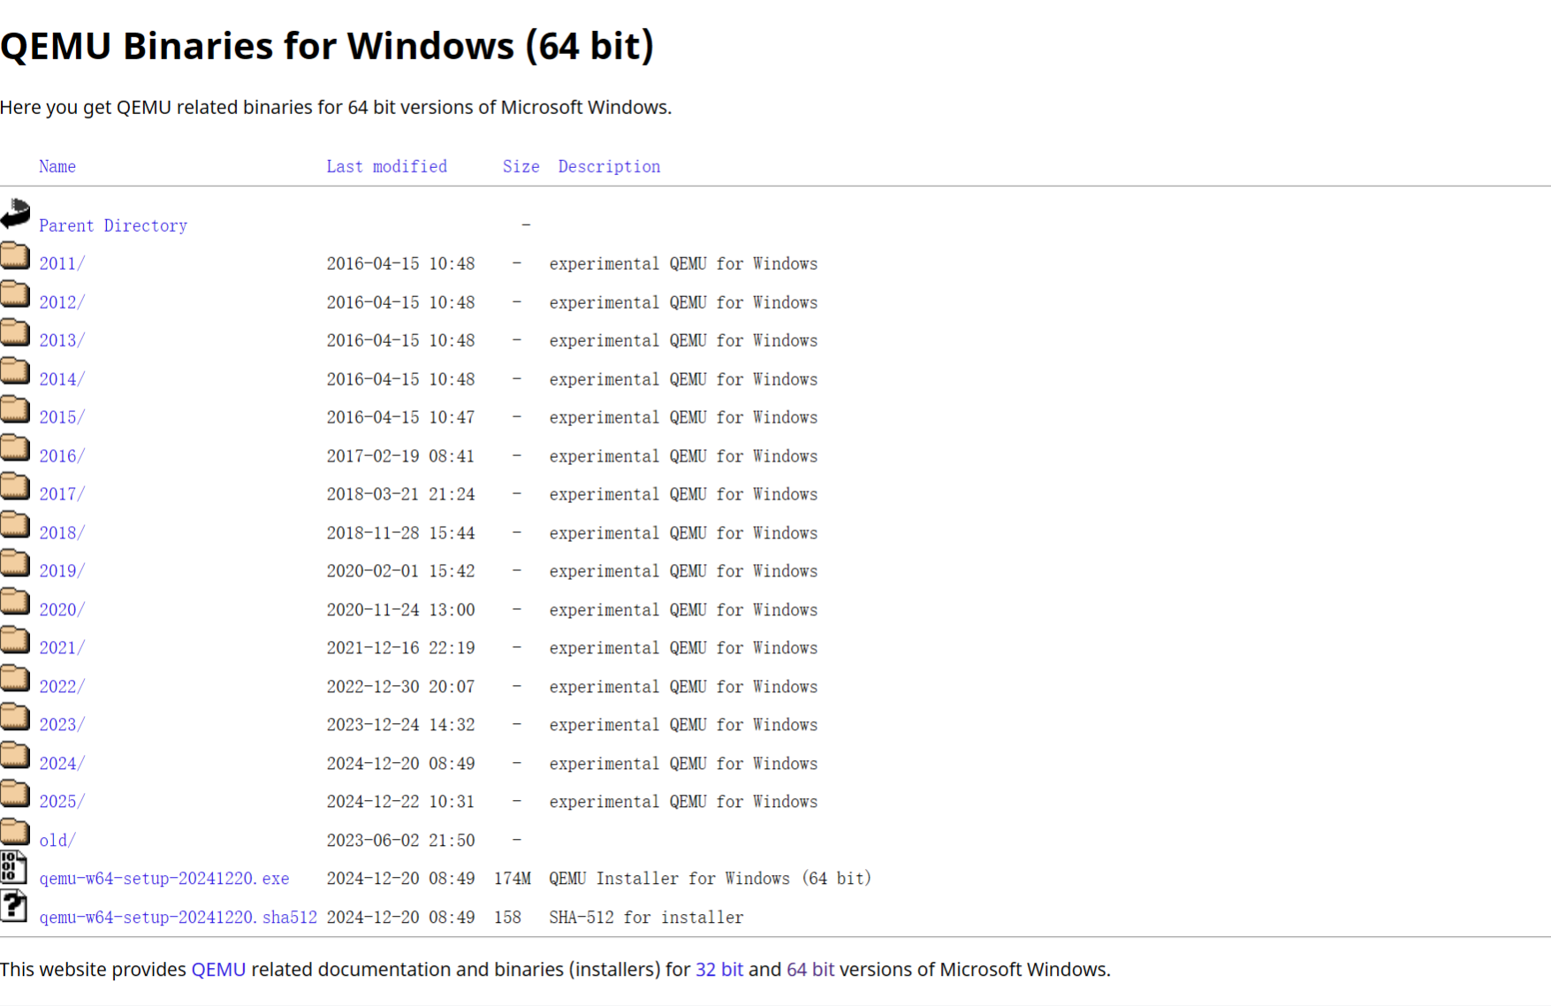Click the date 2018-03-21 21:24
The width and height of the screenshot is (1551, 1006).
click(400, 494)
